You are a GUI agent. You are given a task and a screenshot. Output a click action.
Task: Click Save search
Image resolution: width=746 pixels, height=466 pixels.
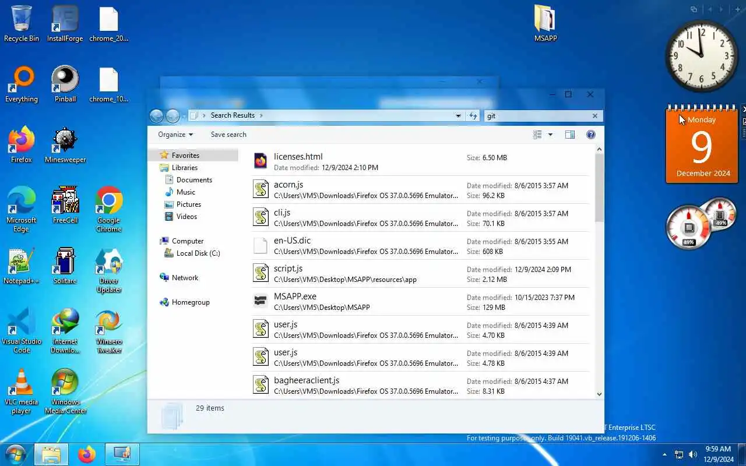point(228,135)
